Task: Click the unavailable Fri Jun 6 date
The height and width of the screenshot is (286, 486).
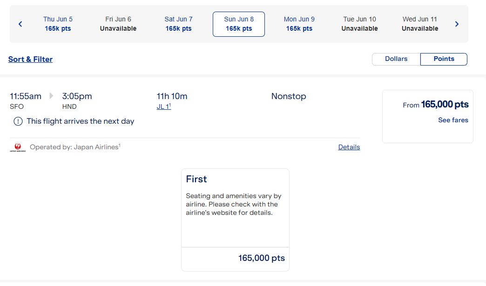Action: pyautogui.click(x=118, y=24)
